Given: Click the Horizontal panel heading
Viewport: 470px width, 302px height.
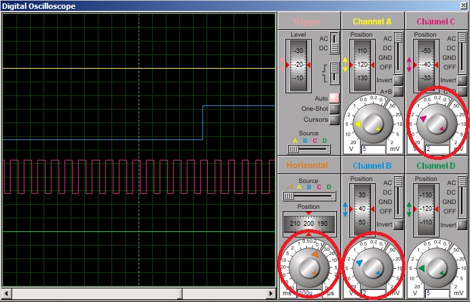Looking at the screenshot, I should click(x=307, y=165).
